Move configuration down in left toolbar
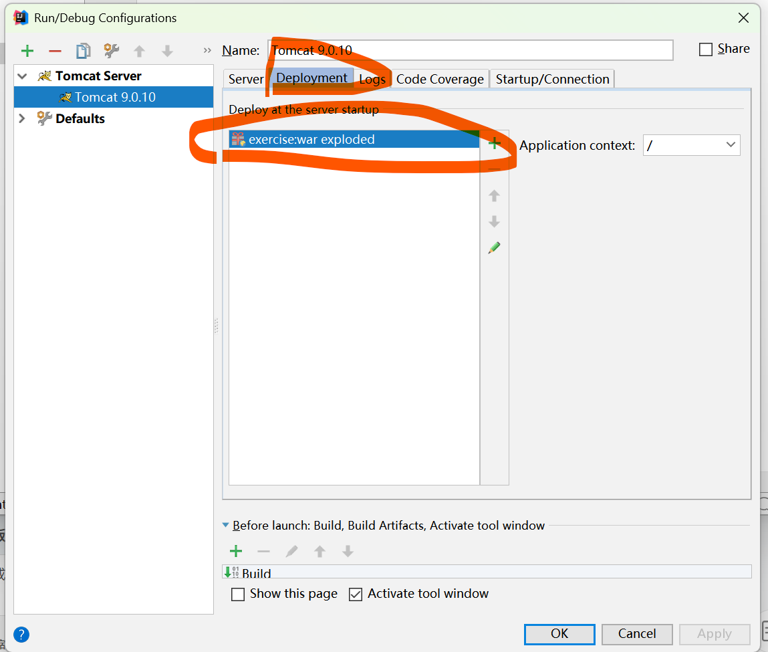768x652 pixels. pos(168,51)
